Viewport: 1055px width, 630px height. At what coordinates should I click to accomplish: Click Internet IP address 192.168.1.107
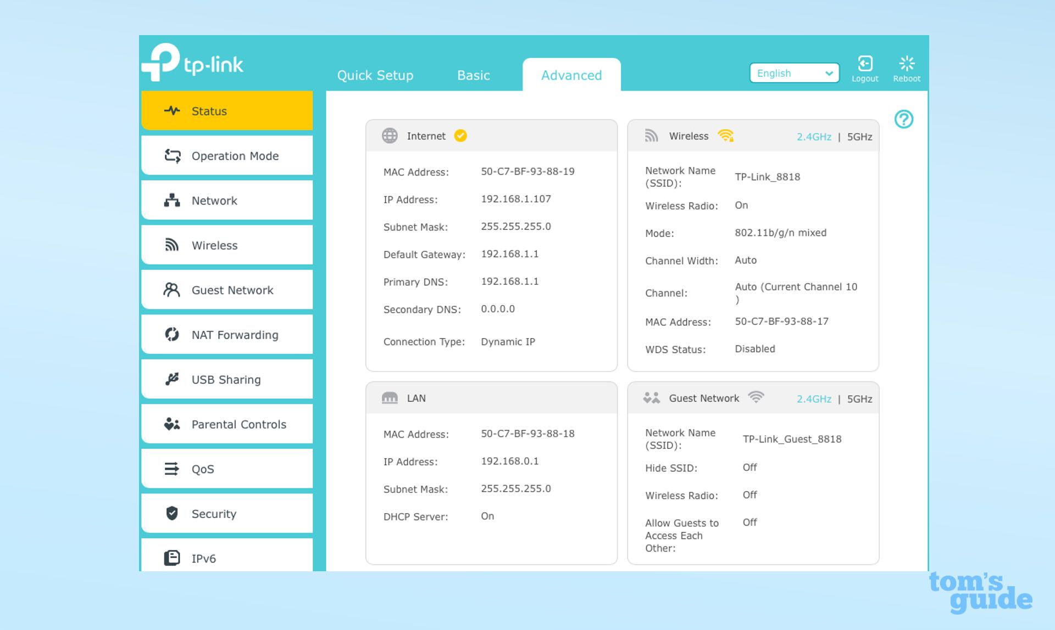tap(516, 199)
